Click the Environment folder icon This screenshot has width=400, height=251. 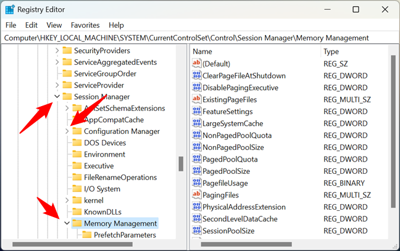[x=77, y=154]
